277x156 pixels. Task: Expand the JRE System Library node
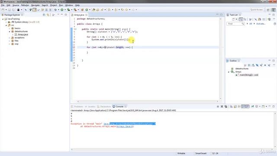pyautogui.click(x=6, y=22)
